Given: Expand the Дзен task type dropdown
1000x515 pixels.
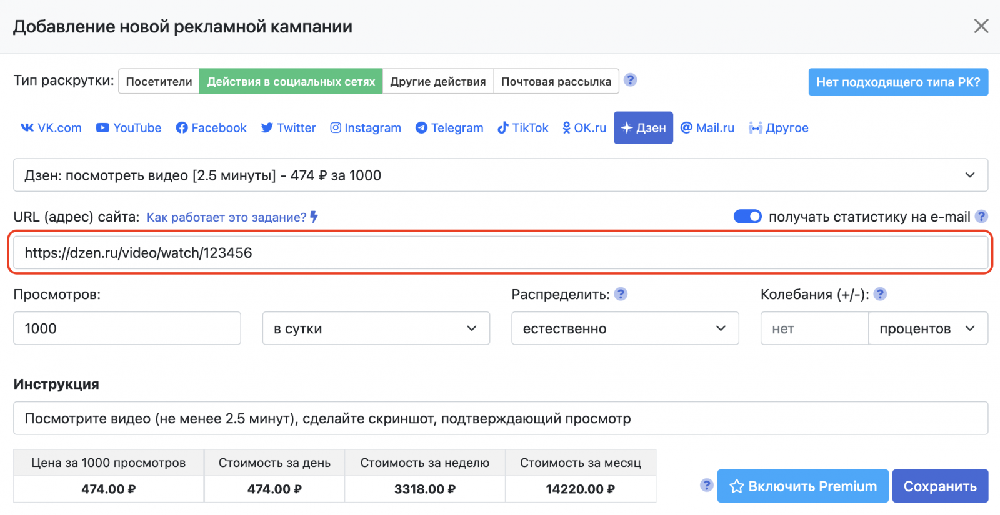Looking at the screenshot, I should [500, 175].
